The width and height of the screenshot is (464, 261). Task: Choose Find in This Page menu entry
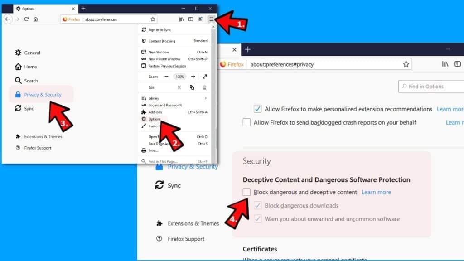coord(174,161)
